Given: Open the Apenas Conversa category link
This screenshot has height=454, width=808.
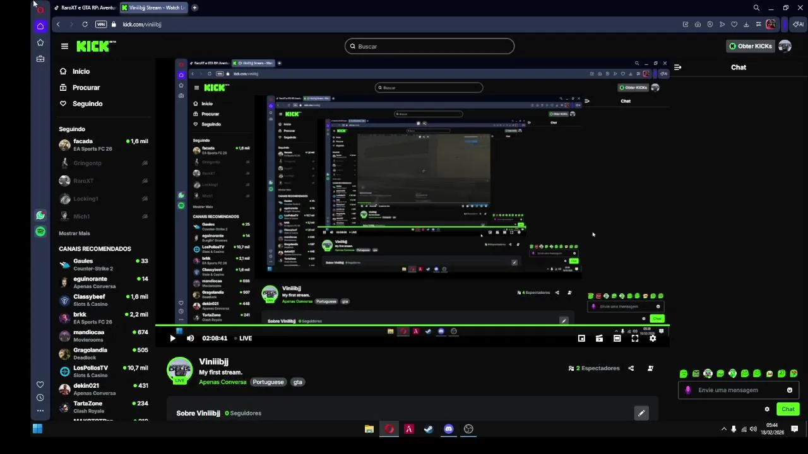Looking at the screenshot, I should click(x=223, y=382).
